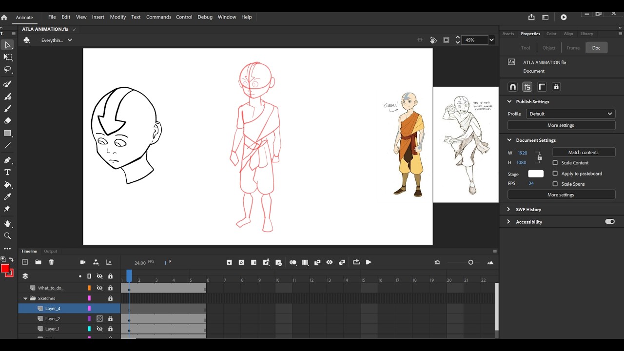Image resolution: width=624 pixels, height=351 pixels.
Task: Click Match contents button
Action: coord(584,153)
